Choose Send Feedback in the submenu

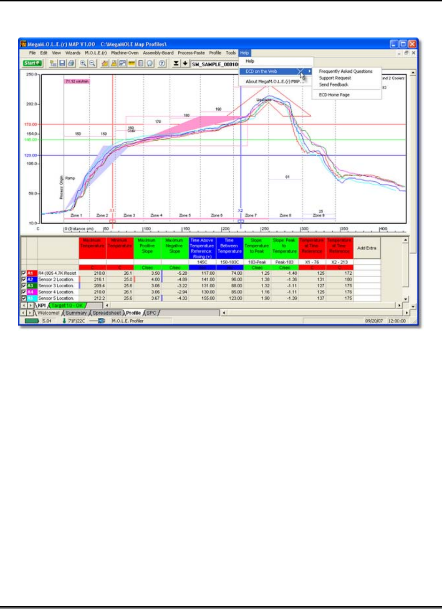334,84
